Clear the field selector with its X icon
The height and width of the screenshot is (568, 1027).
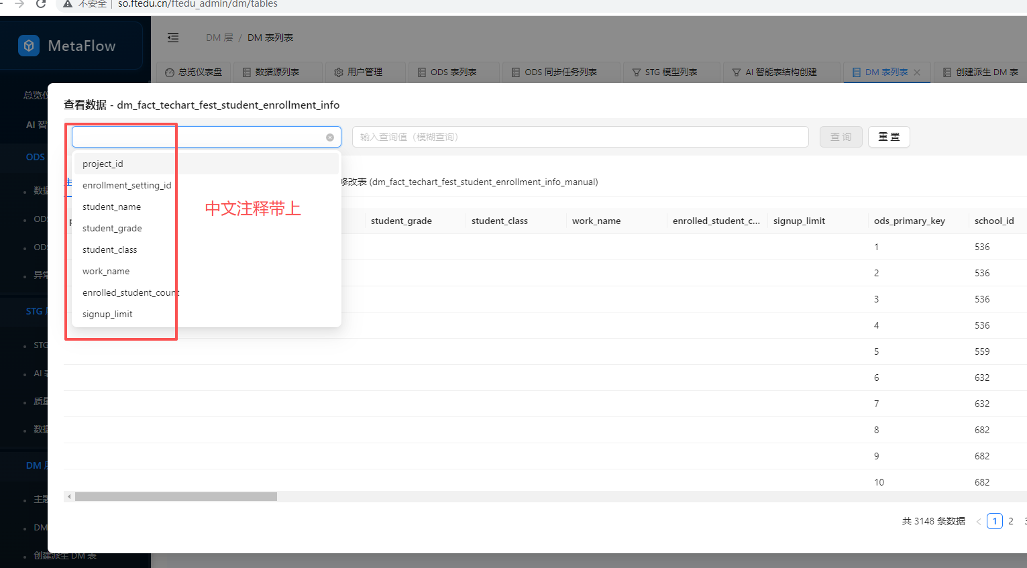pyautogui.click(x=330, y=137)
